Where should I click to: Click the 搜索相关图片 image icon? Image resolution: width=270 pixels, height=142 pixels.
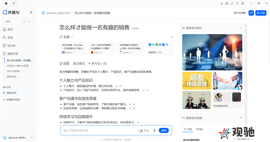point(183,28)
